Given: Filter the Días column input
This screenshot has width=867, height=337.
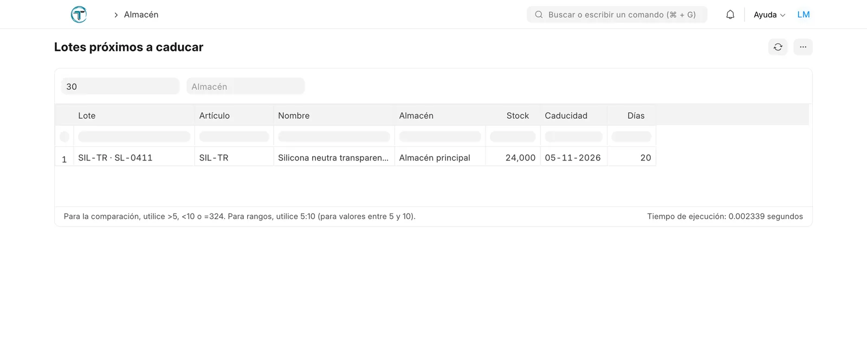Looking at the screenshot, I should (631, 137).
